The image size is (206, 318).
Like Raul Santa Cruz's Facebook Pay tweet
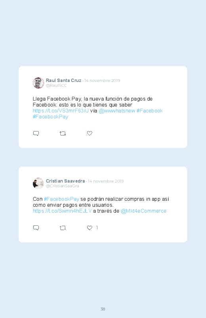pyautogui.click(x=90, y=133)
